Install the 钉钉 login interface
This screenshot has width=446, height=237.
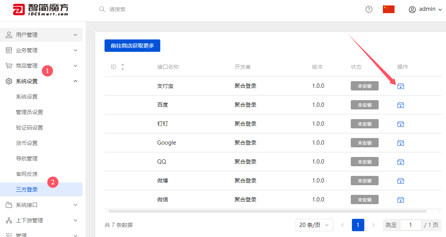pyautogui.click(x=401, y=124)
